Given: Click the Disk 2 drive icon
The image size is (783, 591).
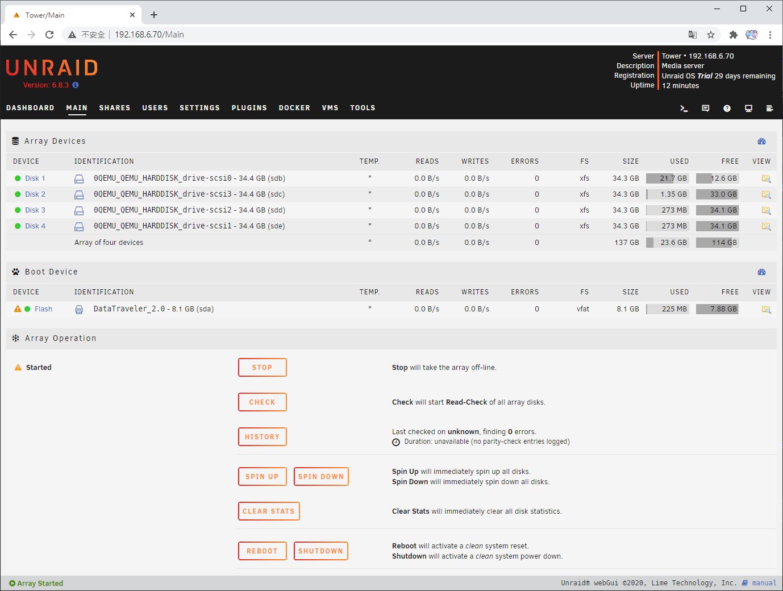Looking at the screenshot, I should 79,195.
